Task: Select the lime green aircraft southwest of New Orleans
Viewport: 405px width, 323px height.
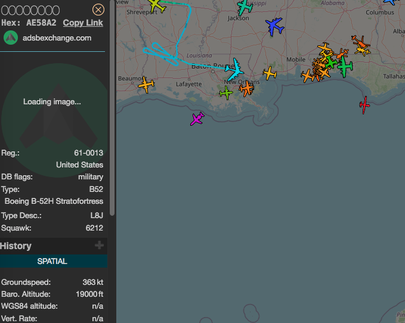Action: click(226, 92)
